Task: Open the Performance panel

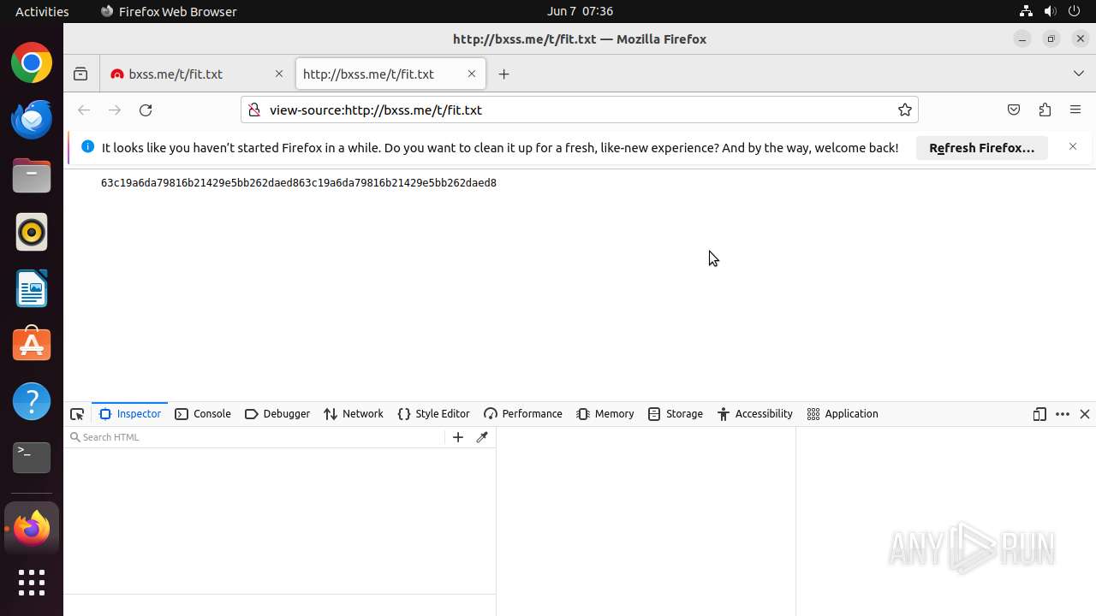Action: click(x=523, y=414)
